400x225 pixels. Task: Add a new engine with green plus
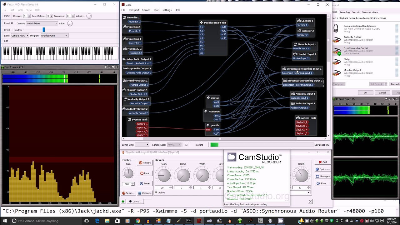pyautogui.click(x=123, y=202)
